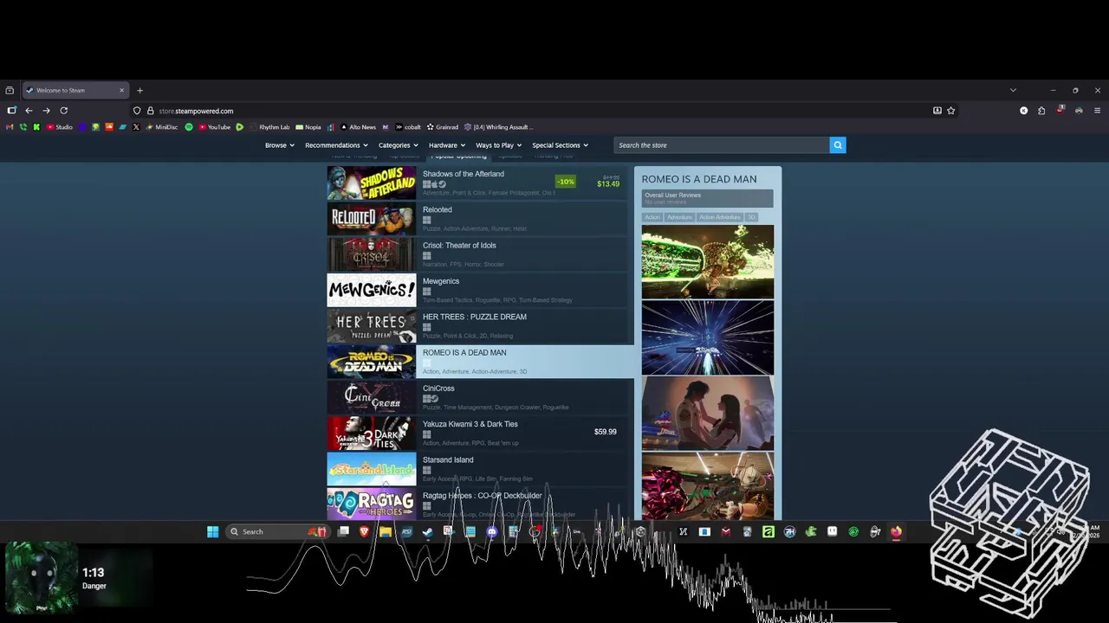Select the Popular Upcoming tab

[x=458, y=157]
